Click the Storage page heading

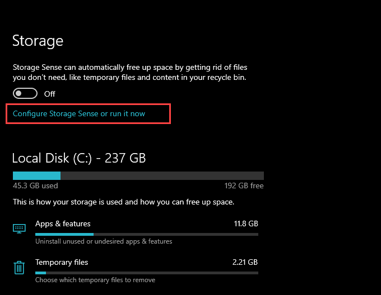38,41
